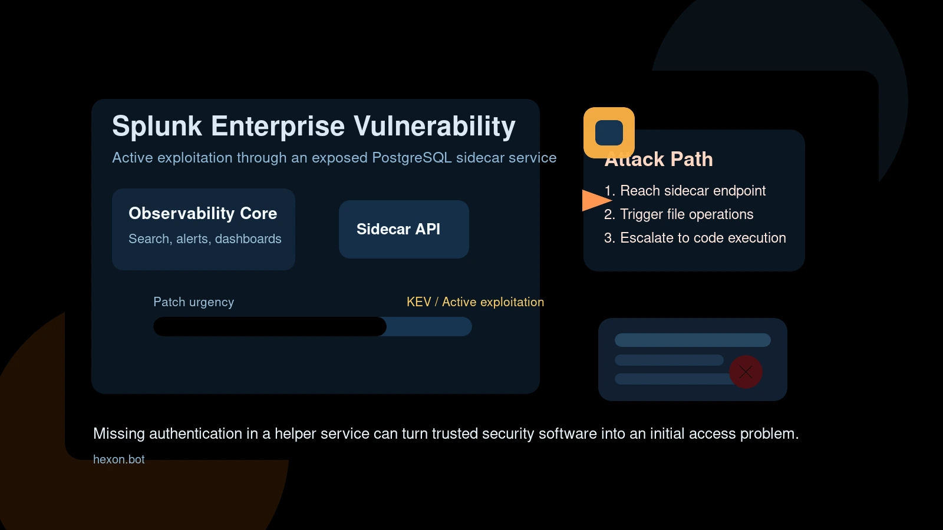Open the hexon.bot link
Viewport: 943px width, 530px height.
[x=118, y=459]
